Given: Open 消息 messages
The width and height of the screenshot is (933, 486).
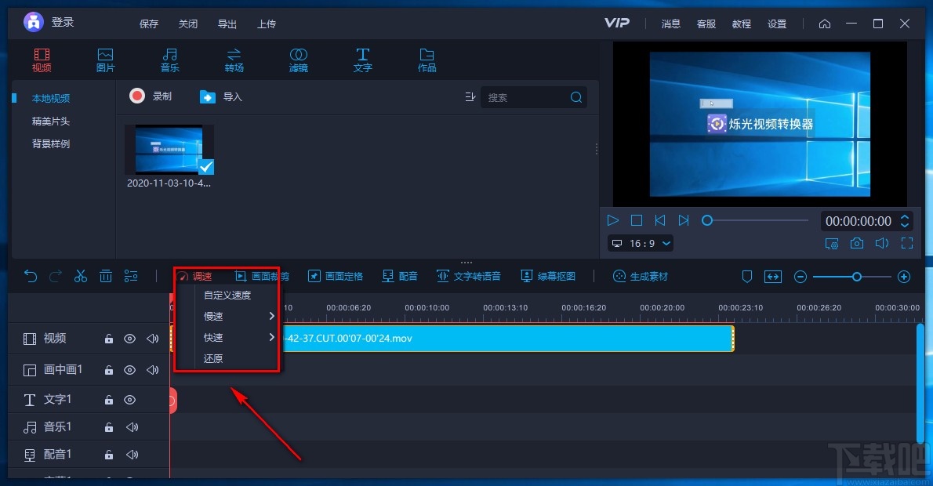Looking at the screenshot, I should click(670, 24).
